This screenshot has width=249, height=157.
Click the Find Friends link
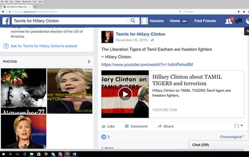point(205,21)
